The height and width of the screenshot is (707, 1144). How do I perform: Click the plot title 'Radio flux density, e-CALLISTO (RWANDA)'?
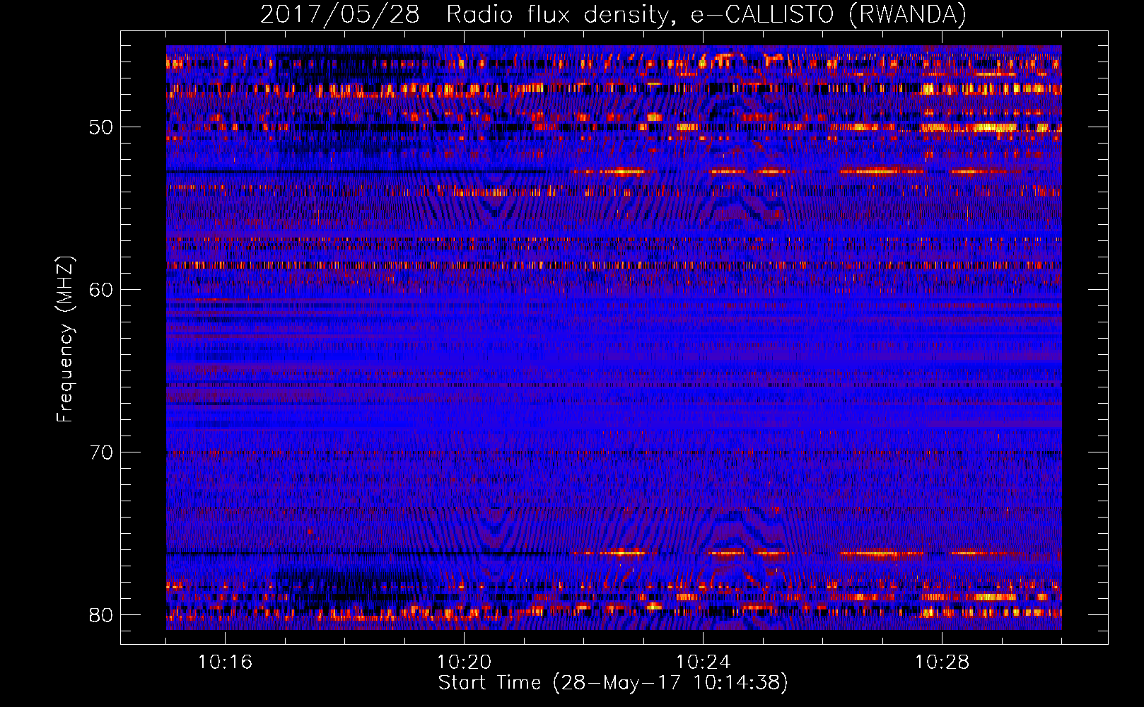(706, 15)
